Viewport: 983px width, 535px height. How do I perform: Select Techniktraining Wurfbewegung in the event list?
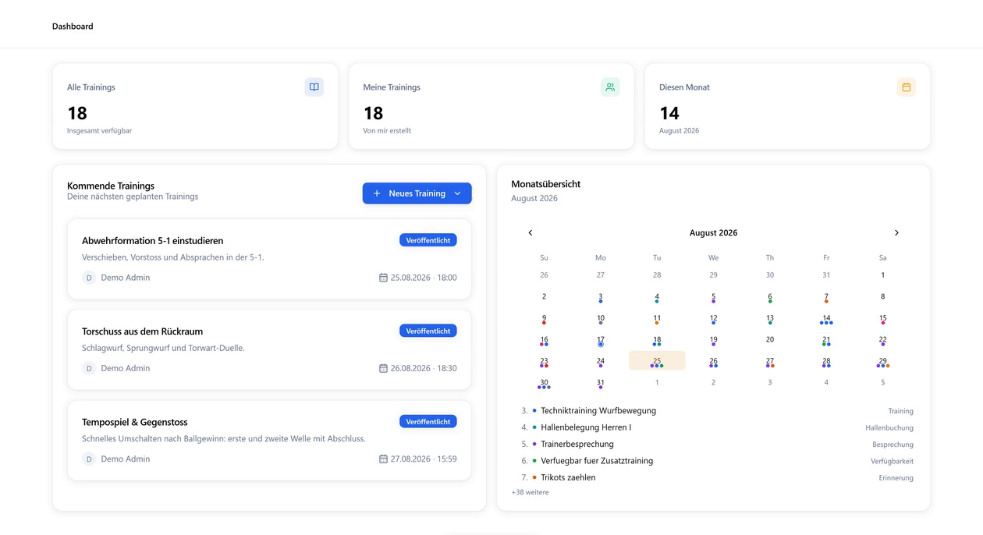coord(598,410)
